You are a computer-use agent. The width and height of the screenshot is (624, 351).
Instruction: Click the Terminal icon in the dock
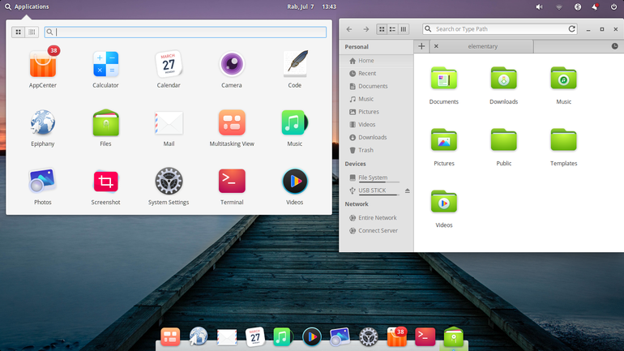425,336
